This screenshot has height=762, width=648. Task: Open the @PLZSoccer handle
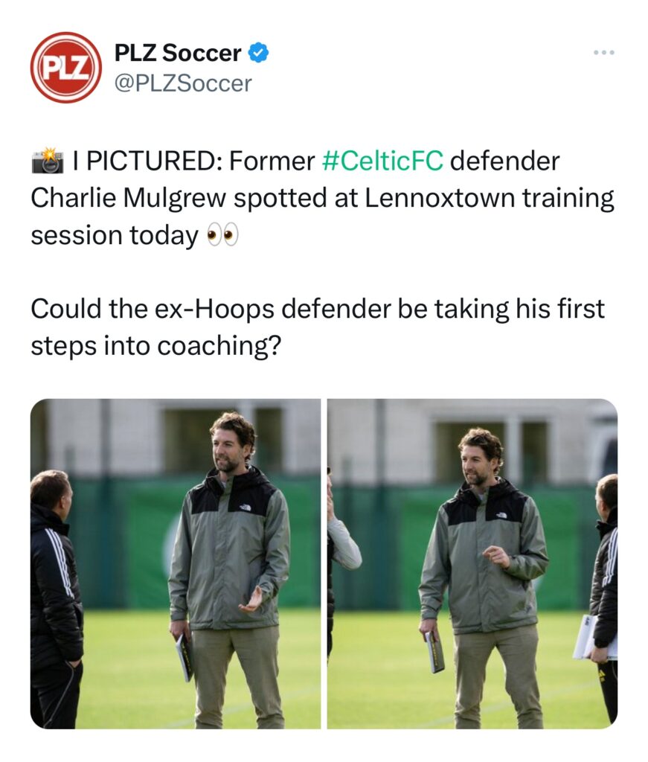click(183, 83)
